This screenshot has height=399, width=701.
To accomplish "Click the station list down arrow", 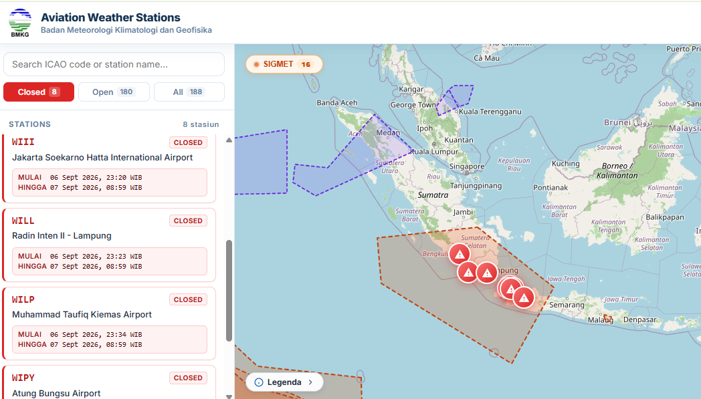I will [229, 396].
